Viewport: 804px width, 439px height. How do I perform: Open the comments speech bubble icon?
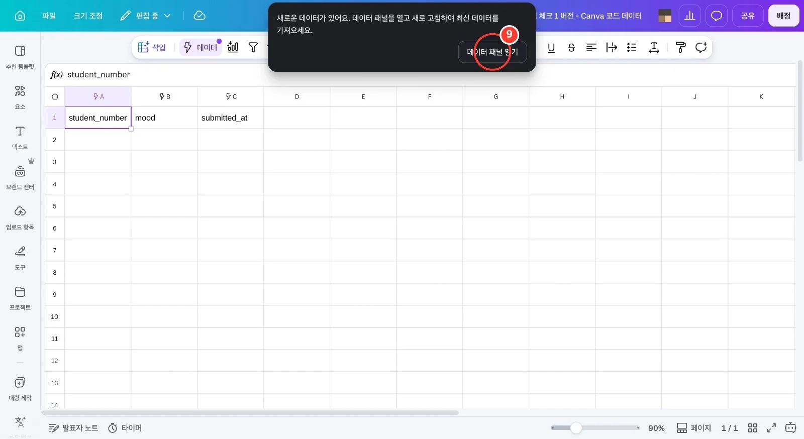[717, 16]
